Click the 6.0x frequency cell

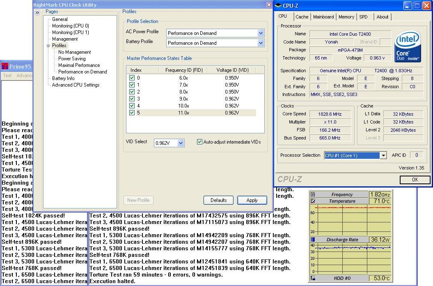(x=183, y=78)
